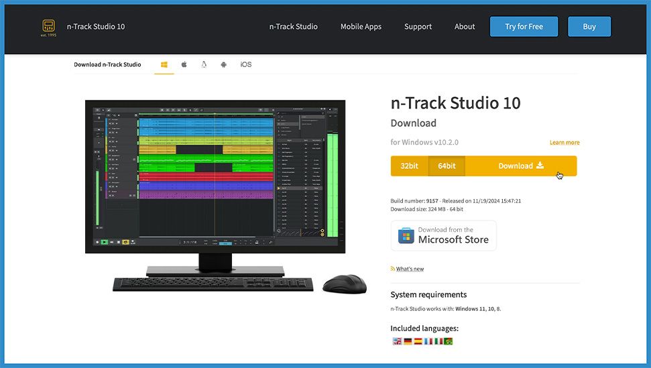Viewport: 651px width, 368px height.
Task: Choose the 32bit version option
Action: coord(410,166)
